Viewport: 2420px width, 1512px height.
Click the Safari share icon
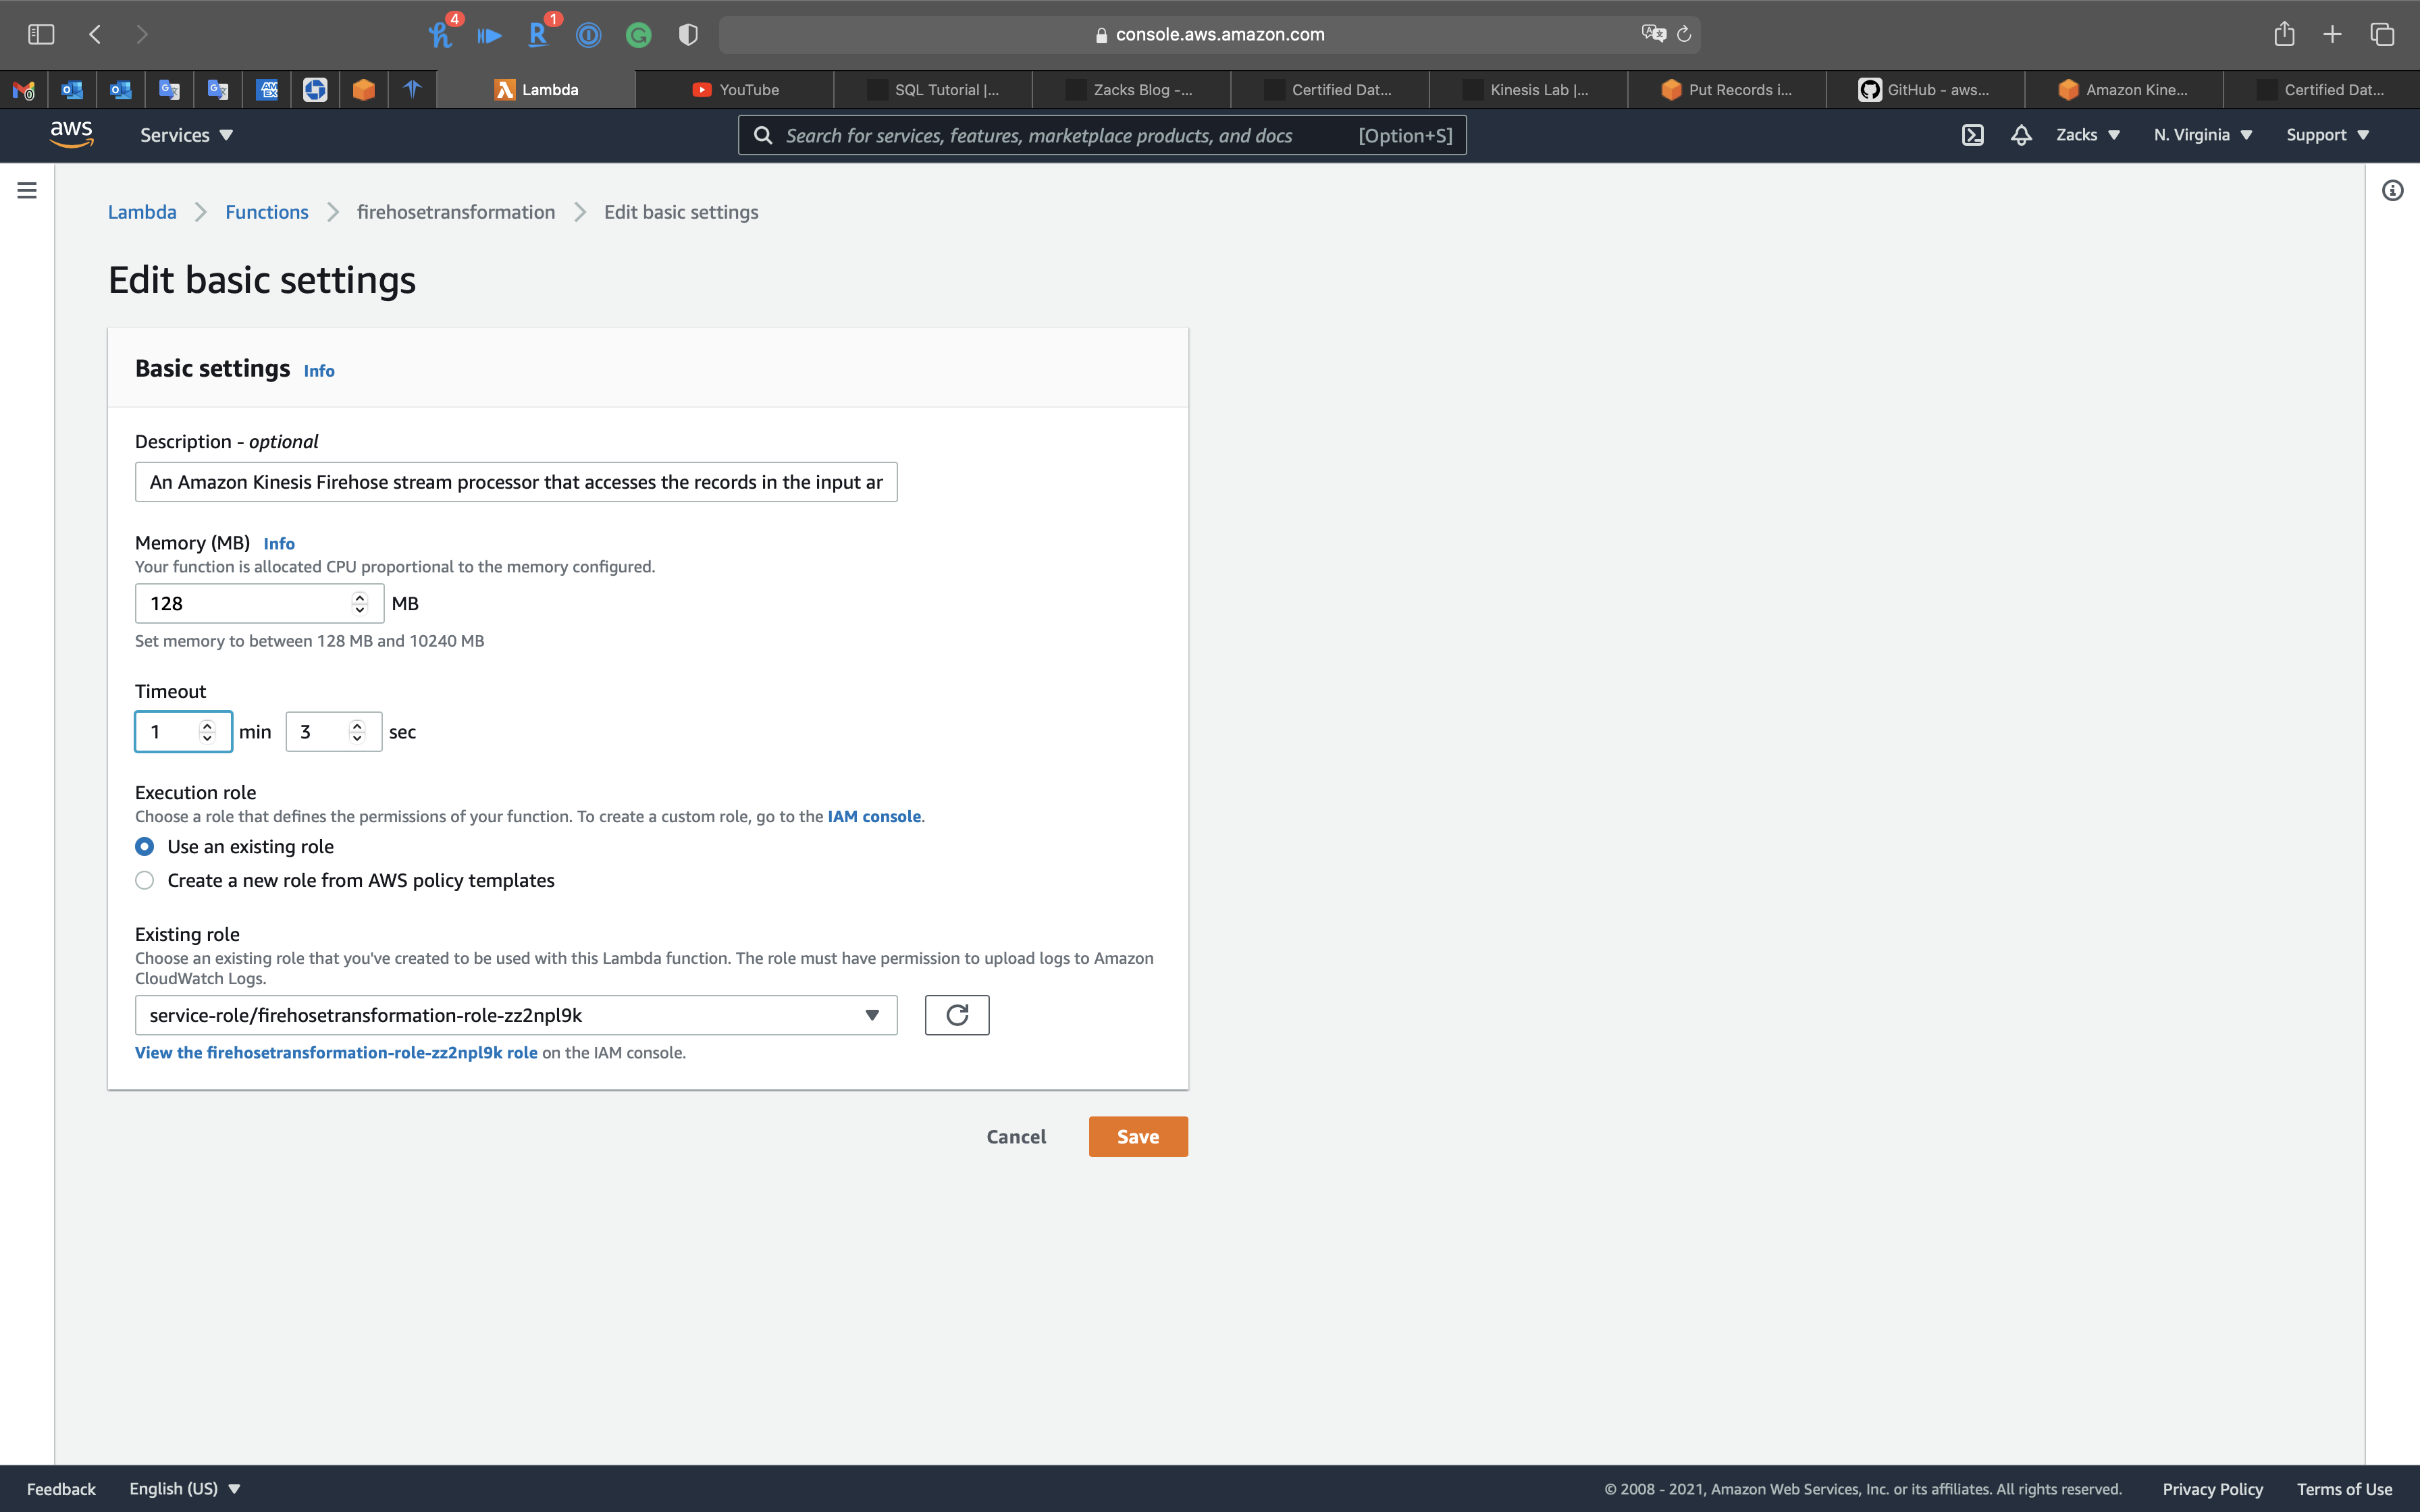tap(2283, 34)
